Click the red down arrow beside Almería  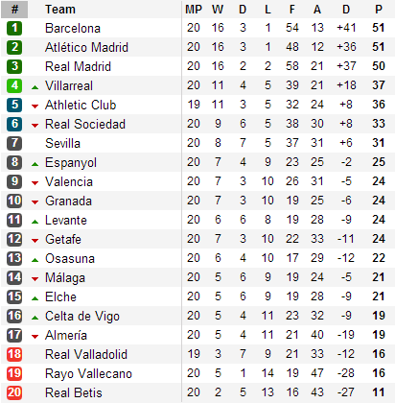pyautogui.click(x=35, y=337)
